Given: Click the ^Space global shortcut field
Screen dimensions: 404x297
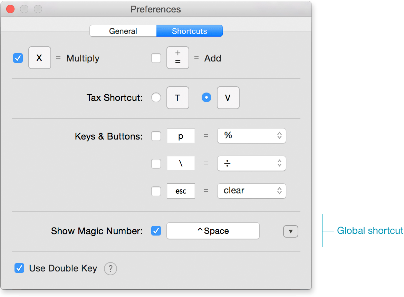Looking at the screenshot, I should pyautogui.click(x=213, y=231).
